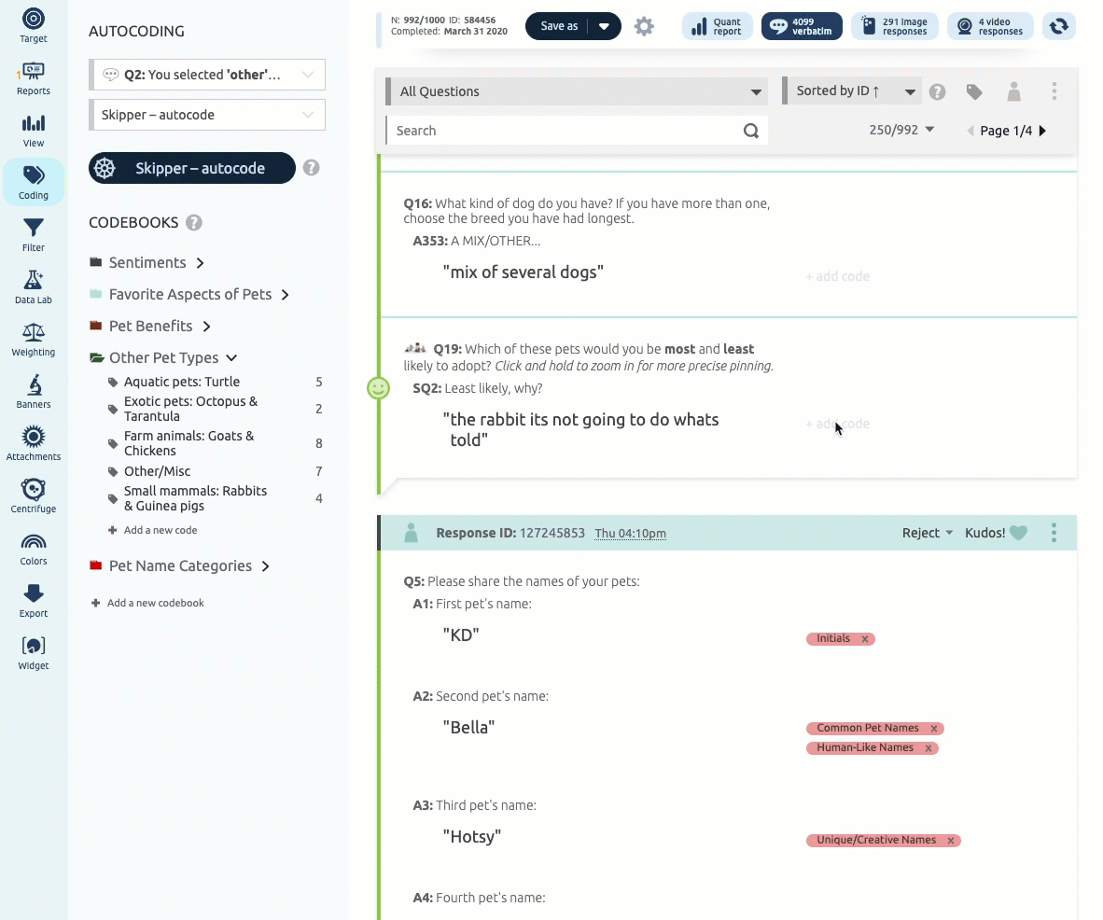
Task: Open settings gear next to Save as
Action: point(644,27)
